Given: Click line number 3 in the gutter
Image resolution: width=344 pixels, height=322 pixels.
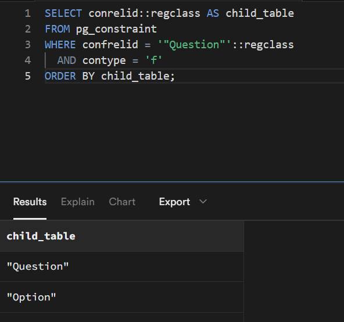Looking at the screenshot, I should coord(28,45).
